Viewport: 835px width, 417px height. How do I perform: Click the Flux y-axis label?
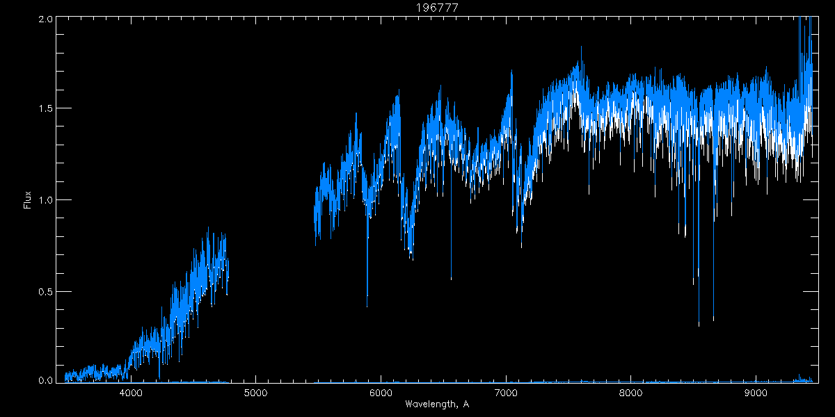point(28,199)
